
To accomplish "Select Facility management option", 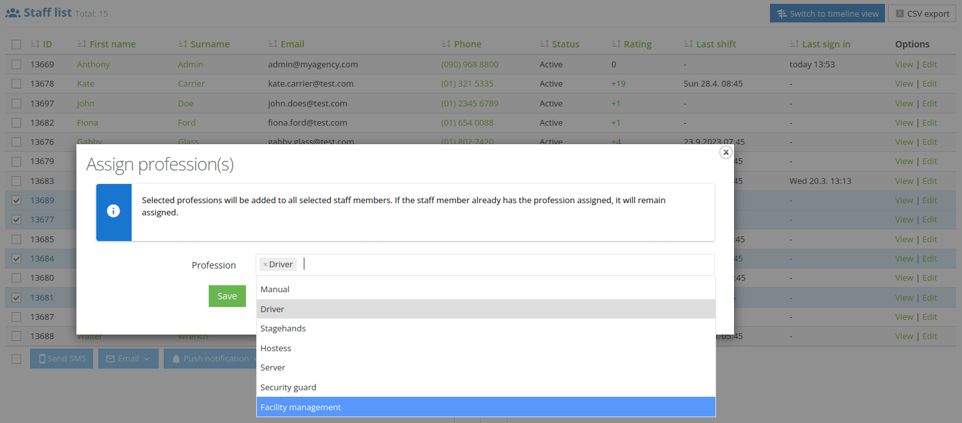I will (485, 407).
